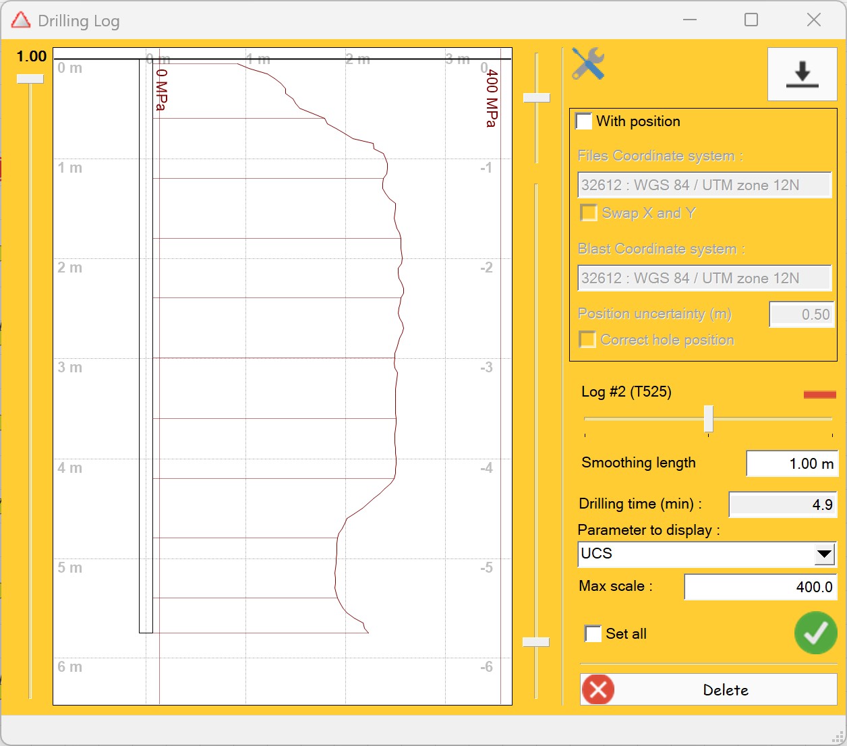Click the download import arrow button
Viewport: 847px width, 746px height.
pos(802,74)
